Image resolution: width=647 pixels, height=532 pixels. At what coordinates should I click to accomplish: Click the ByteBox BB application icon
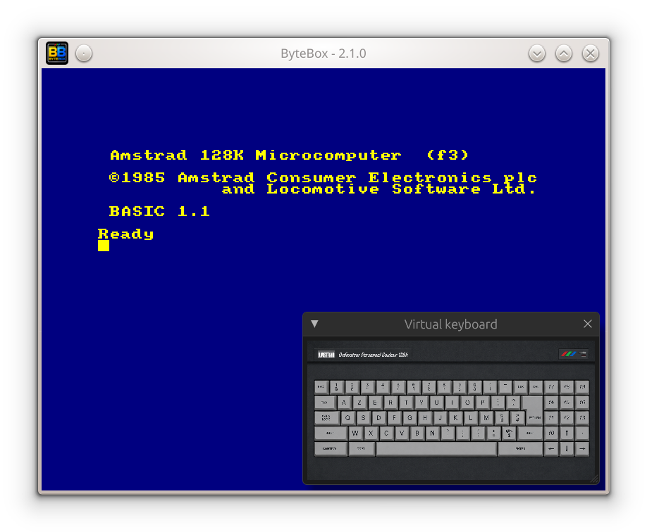click(57, 53)
